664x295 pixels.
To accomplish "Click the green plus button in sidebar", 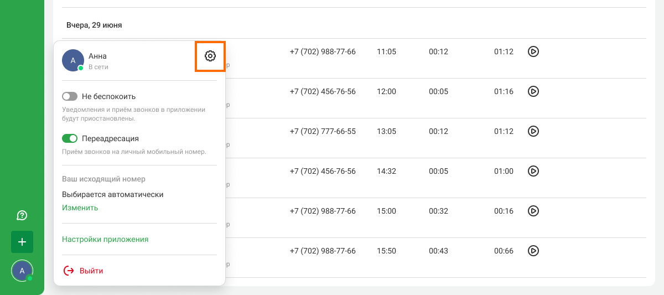I will tap(22, 242).
